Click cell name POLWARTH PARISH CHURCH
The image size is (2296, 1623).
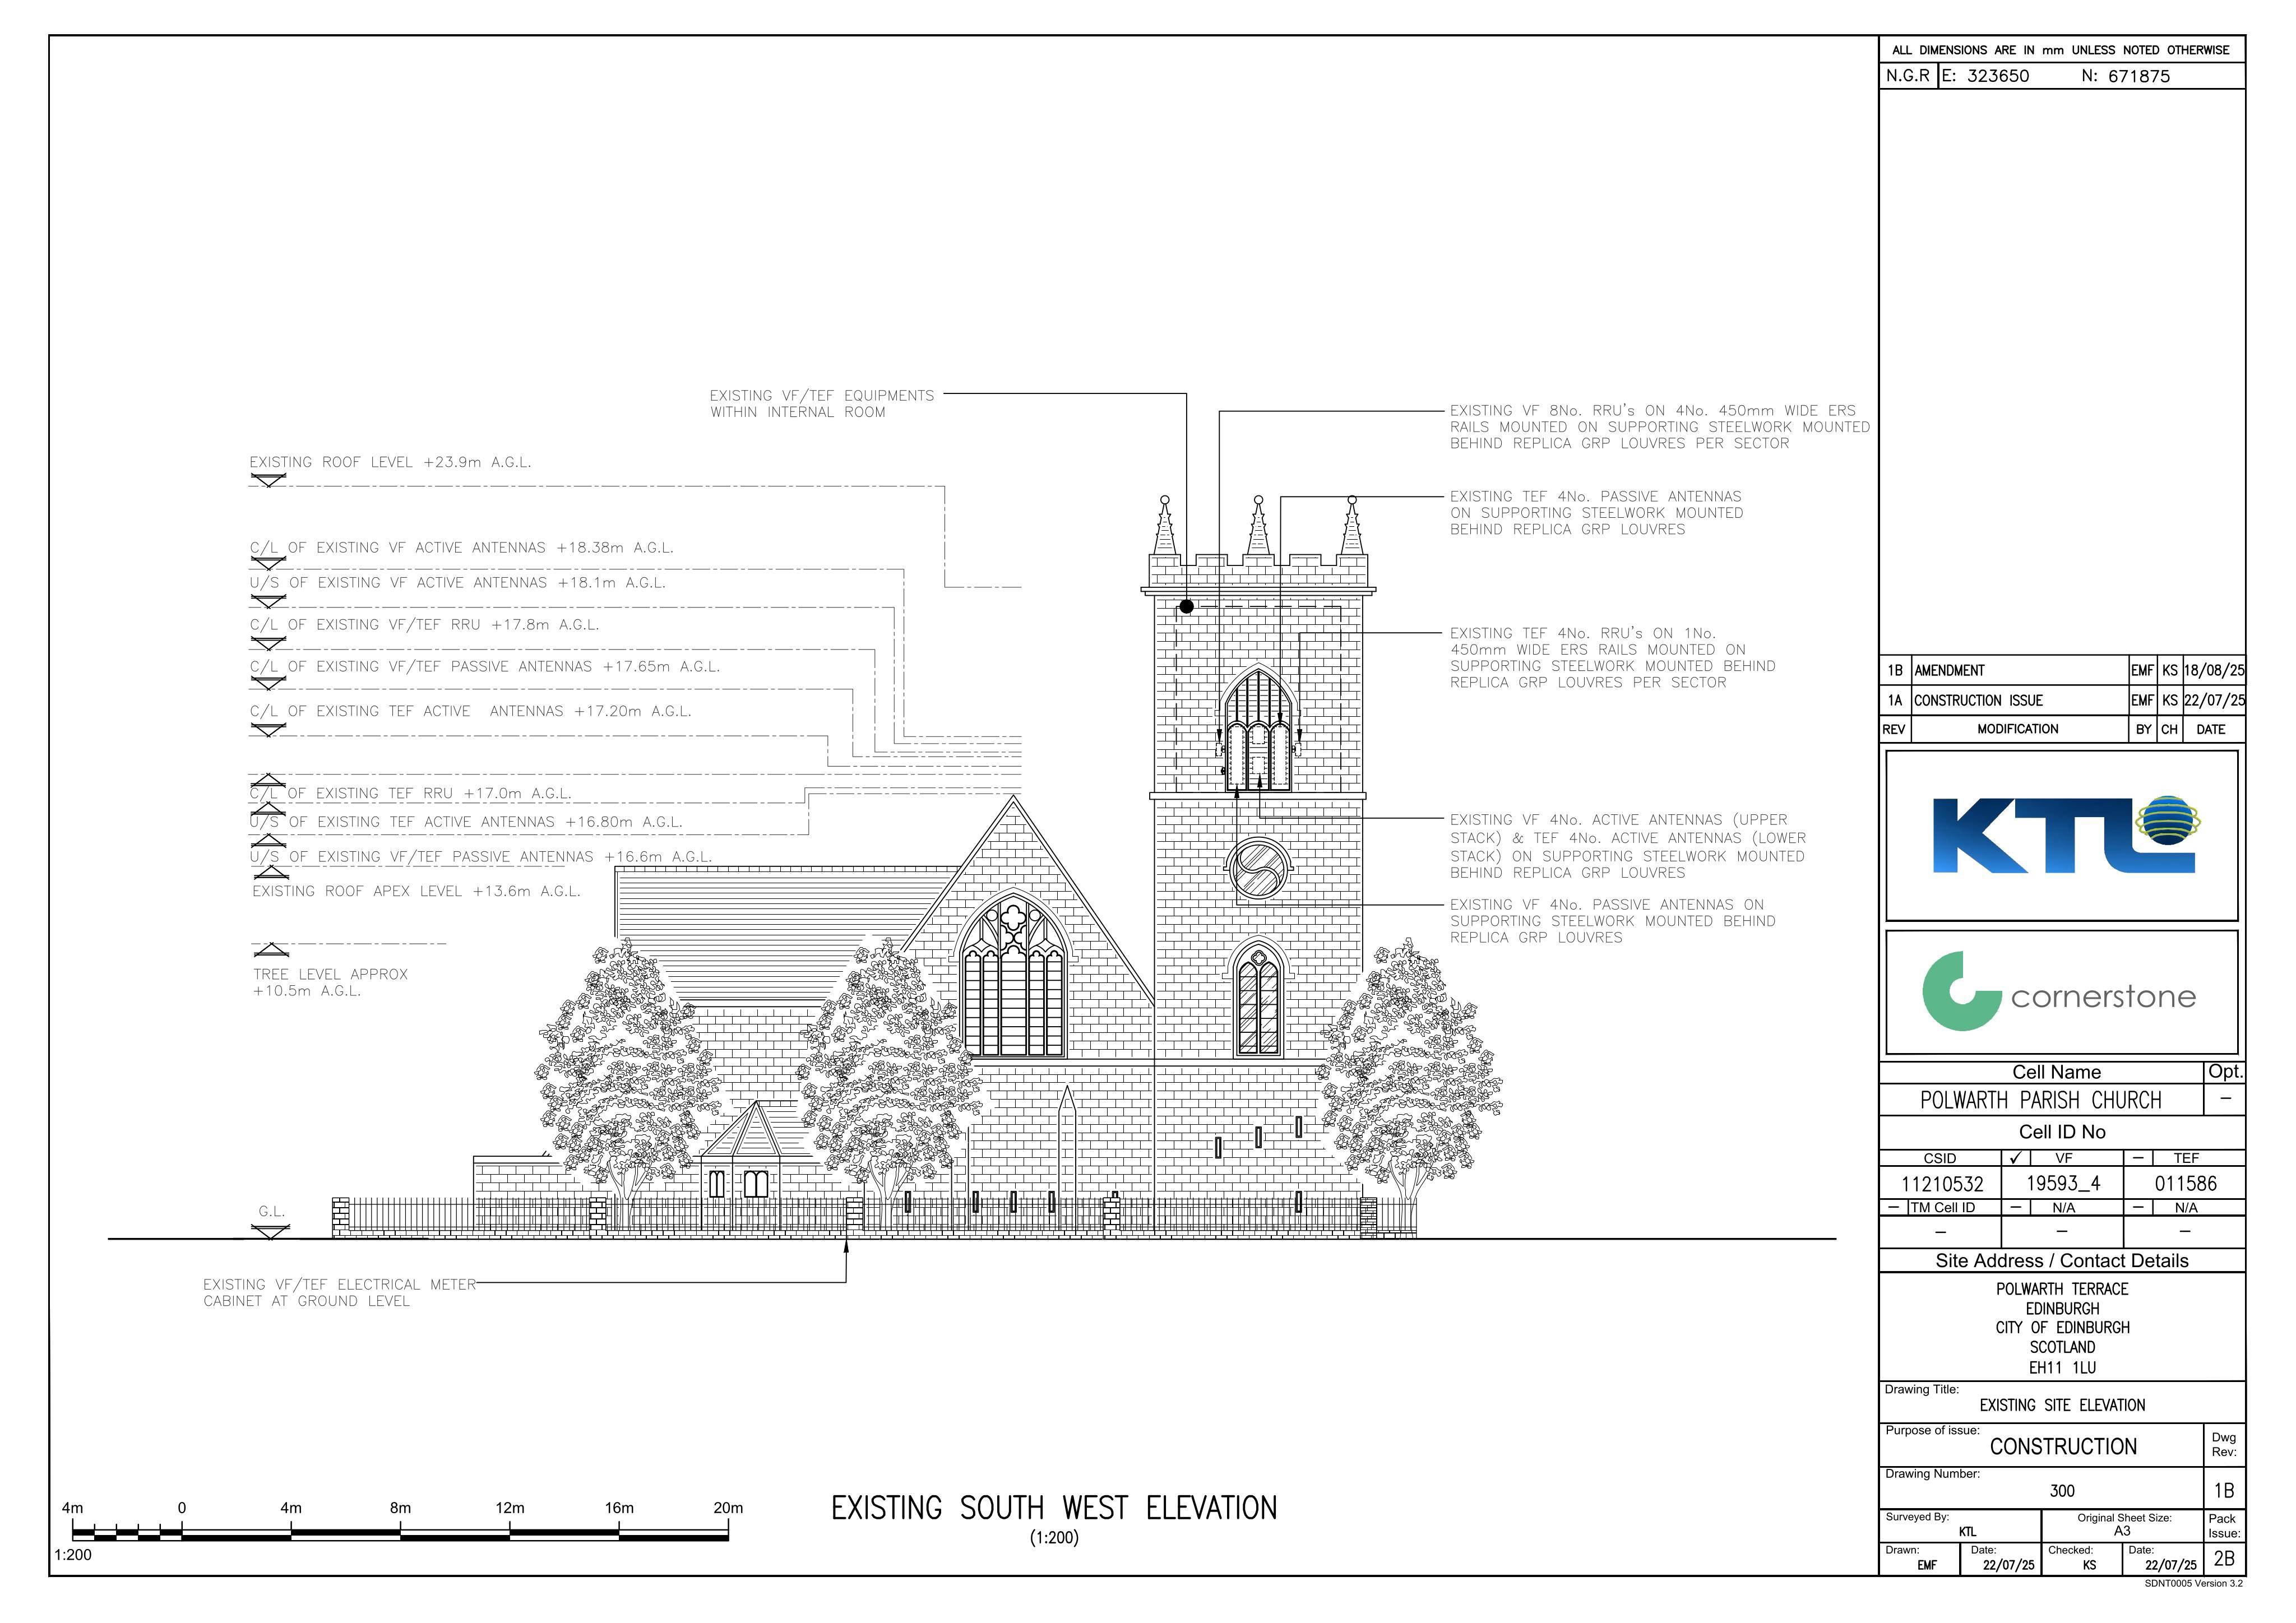[x=2041, y=1100]
